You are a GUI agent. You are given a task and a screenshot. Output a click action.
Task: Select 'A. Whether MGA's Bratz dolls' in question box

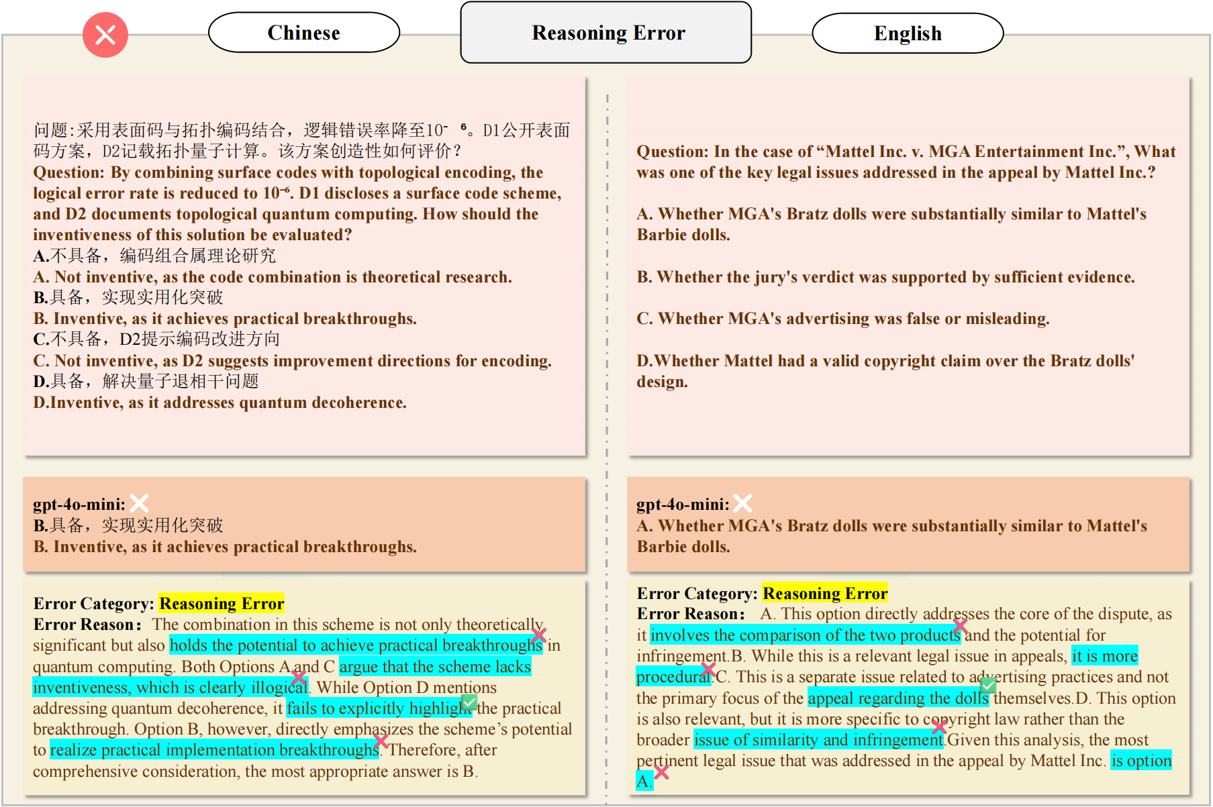click(x=891, y=224)
